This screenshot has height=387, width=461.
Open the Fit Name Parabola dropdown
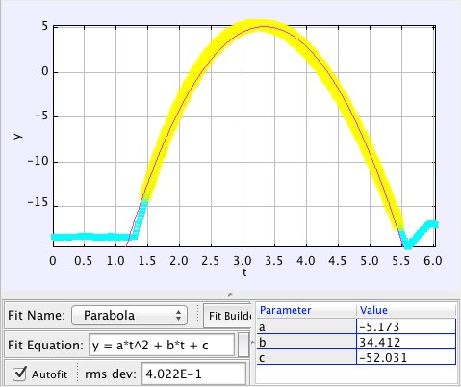[129, 316]
